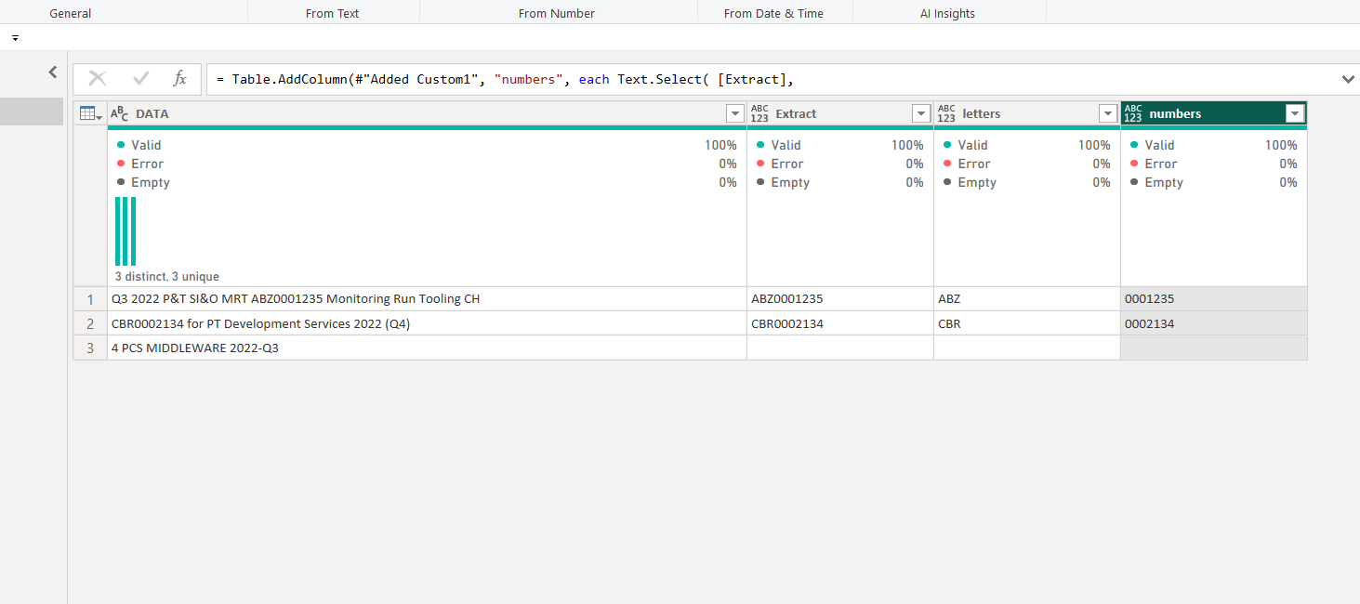Click the General ribbon group label
This screenshot has height=604, width=1360.
point(71,13)
